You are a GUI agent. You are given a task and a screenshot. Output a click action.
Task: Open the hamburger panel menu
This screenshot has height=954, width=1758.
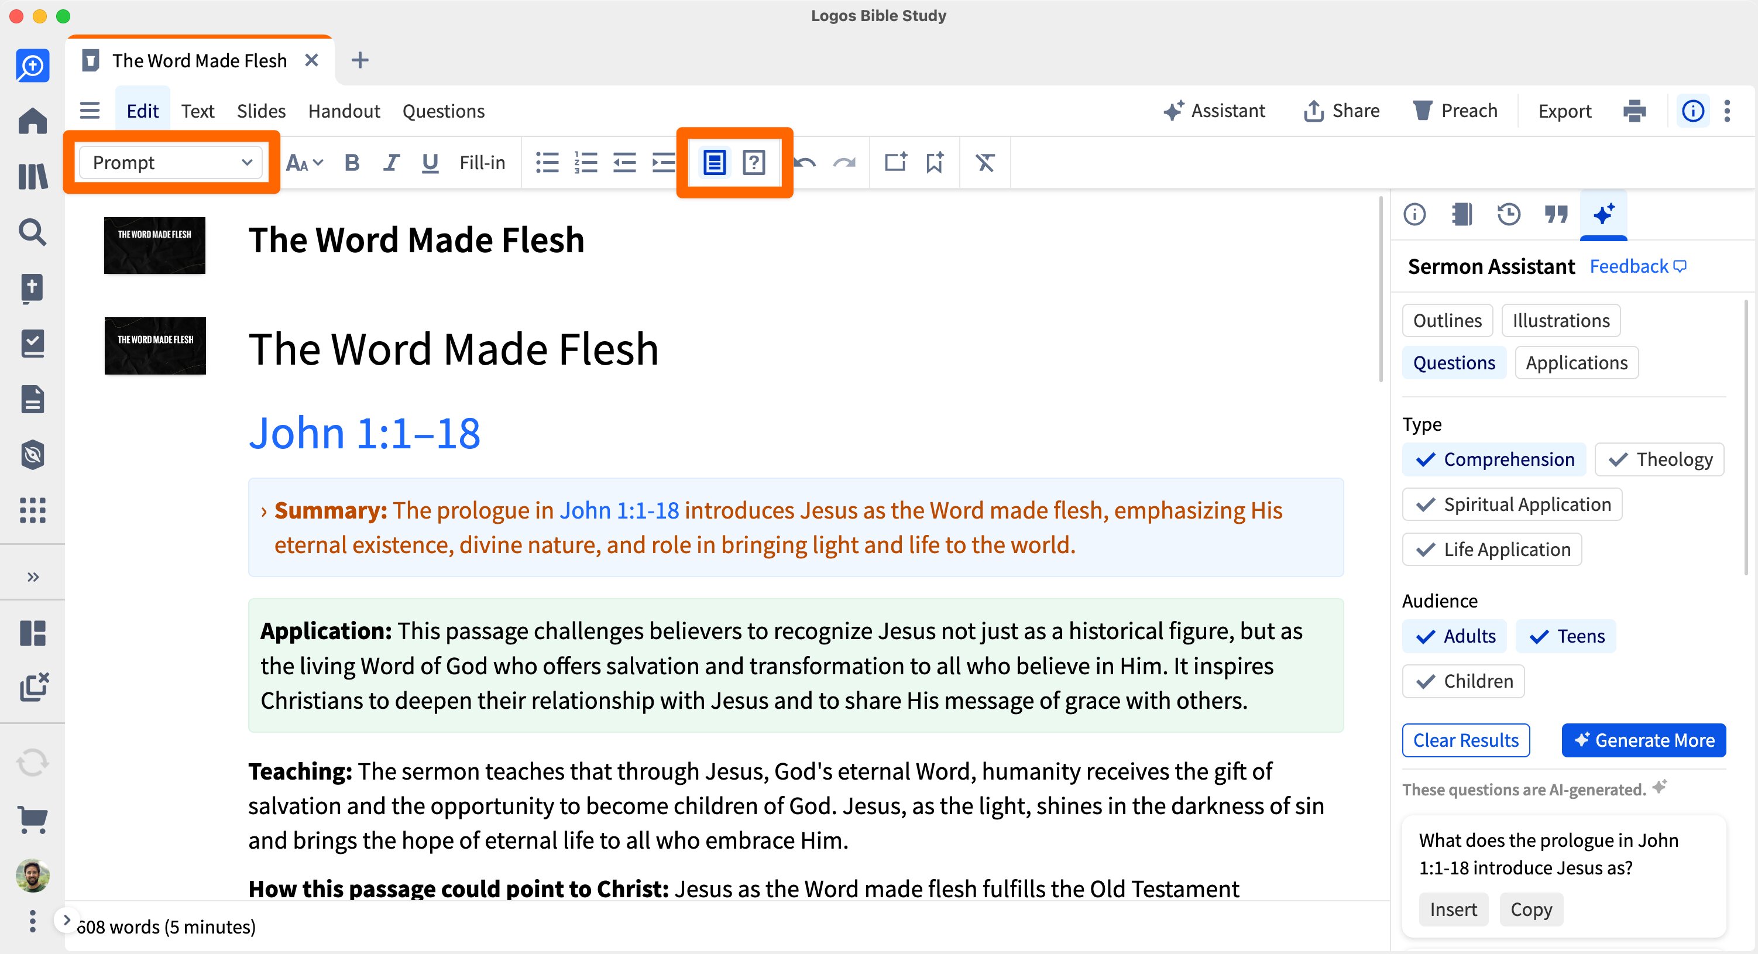click(90, 110)
